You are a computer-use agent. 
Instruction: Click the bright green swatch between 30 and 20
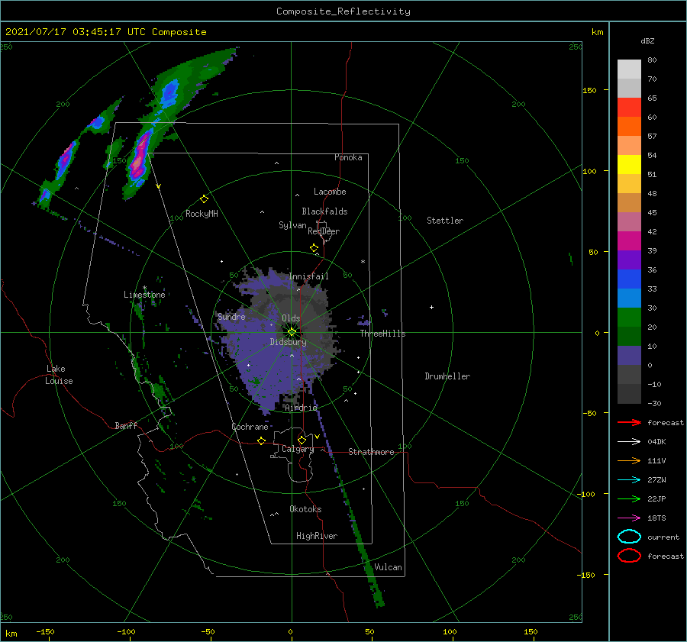(x=629, y=317)
